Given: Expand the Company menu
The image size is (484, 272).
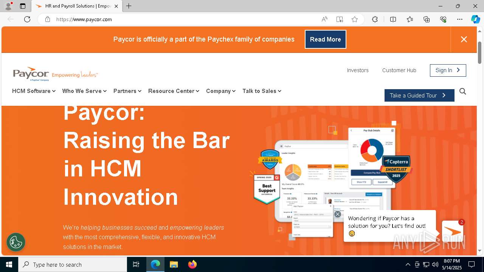Looking at the screenshot, I should 221,91.
